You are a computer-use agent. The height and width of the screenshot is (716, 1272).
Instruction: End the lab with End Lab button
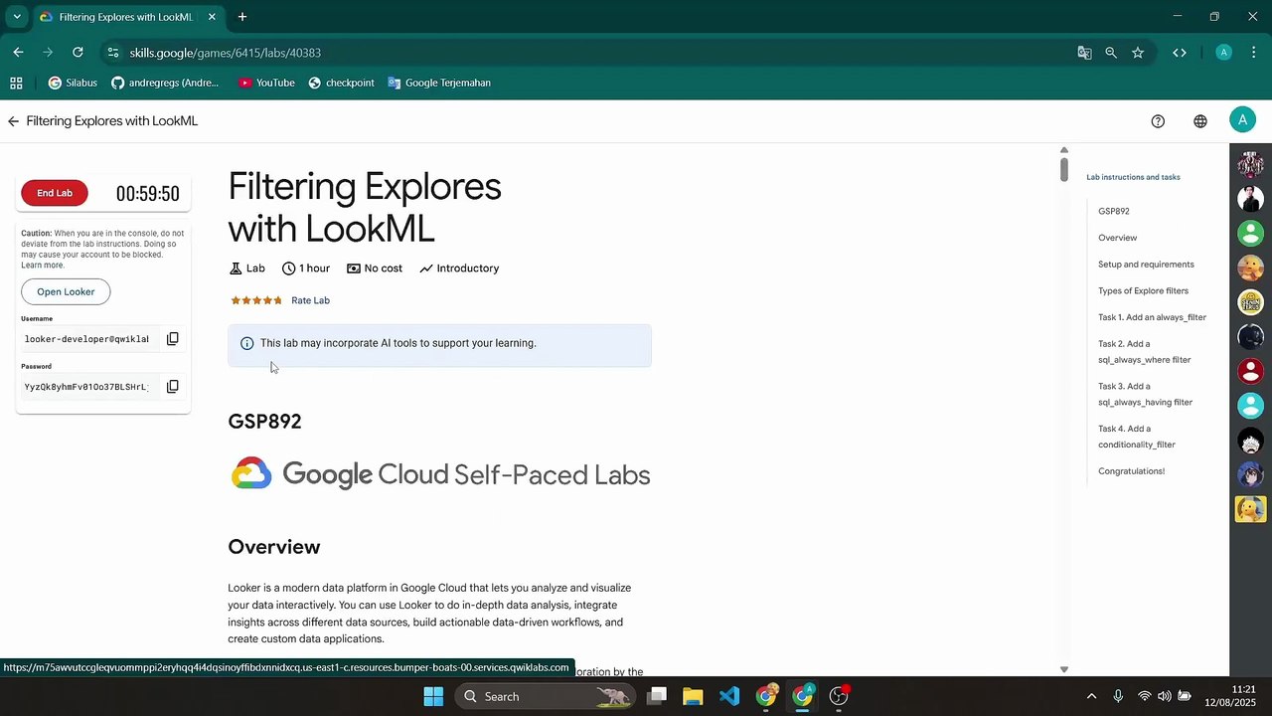click(55, 193)
